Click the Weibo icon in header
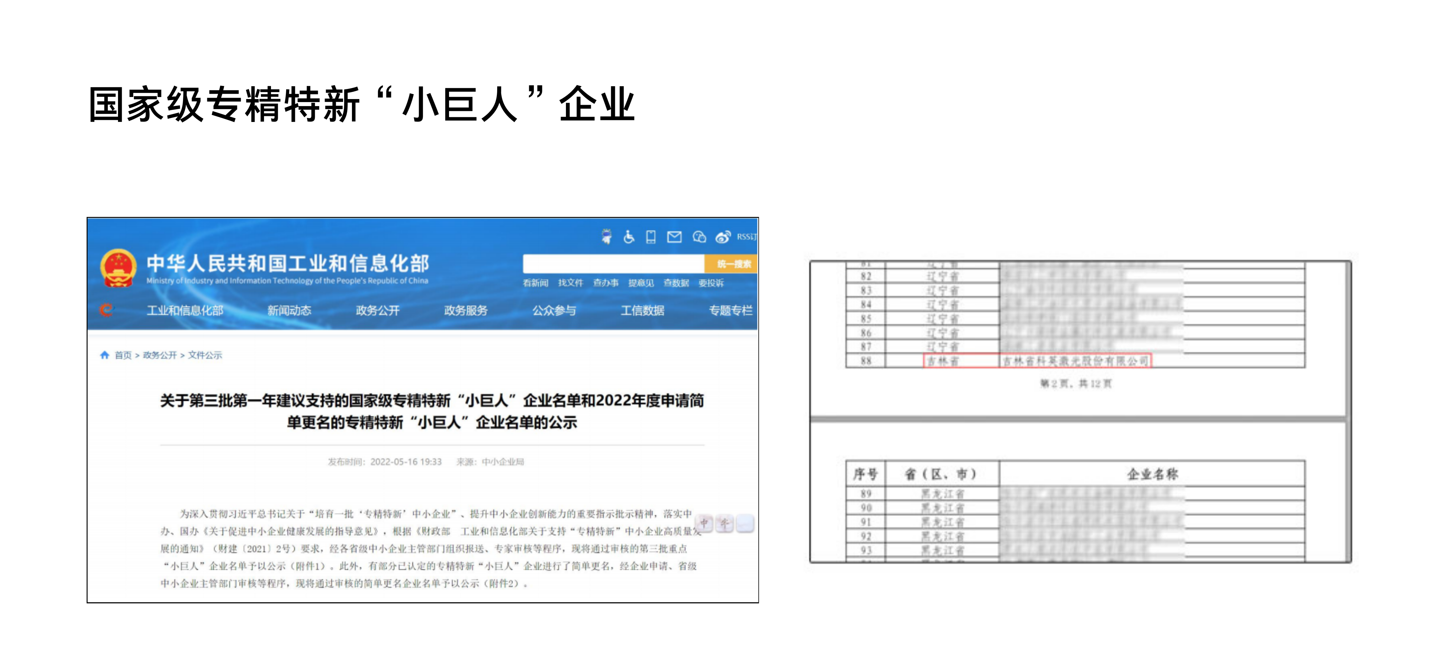 (x=723, y=237)
